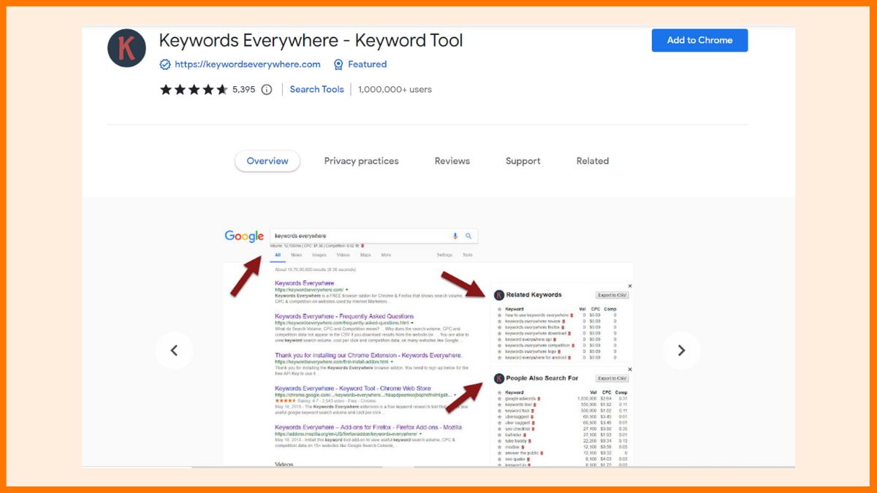Click the Featured badge ribbon icon
The height and width of the screenshot is (493, 877).
[x=338, y=64]
